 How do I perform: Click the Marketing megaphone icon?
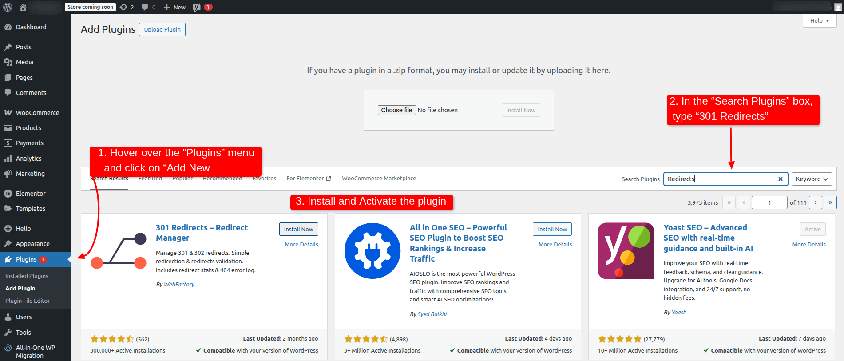8,174
